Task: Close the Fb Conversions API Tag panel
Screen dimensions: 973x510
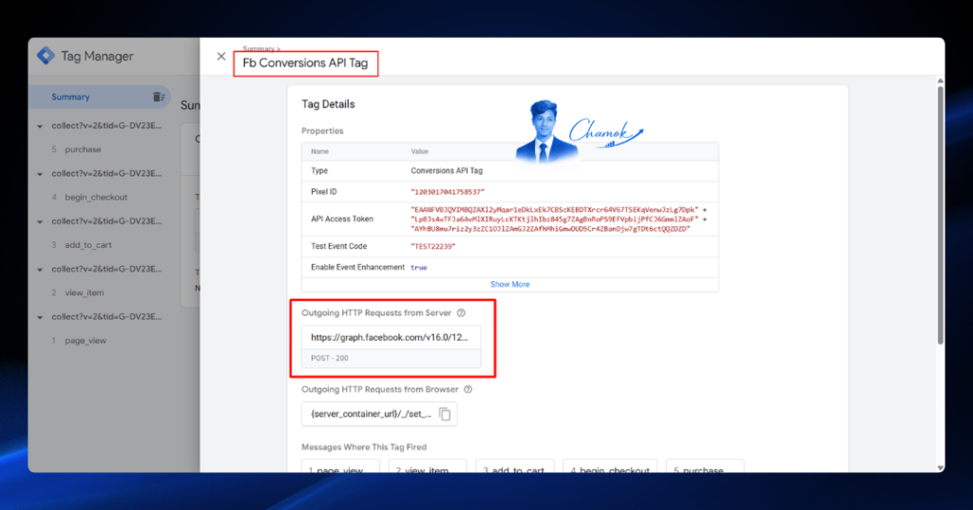Action: 220,56
